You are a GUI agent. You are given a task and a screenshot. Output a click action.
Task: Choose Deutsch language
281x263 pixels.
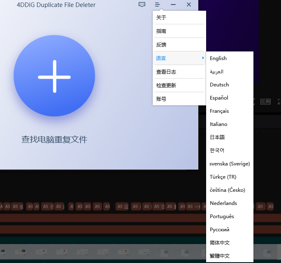tap(230, 85)
